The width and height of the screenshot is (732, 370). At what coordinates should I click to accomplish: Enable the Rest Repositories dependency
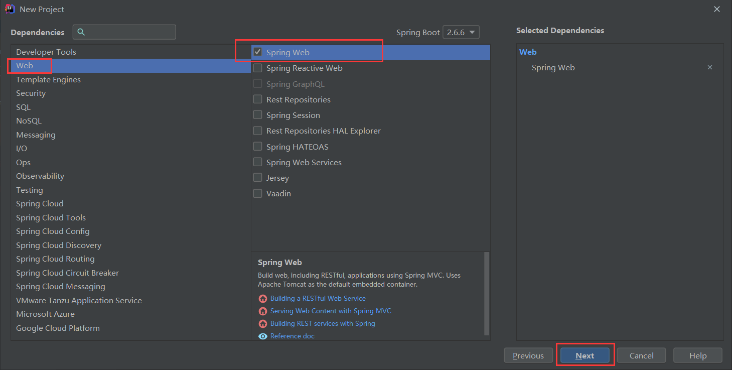tap(258, 99)
